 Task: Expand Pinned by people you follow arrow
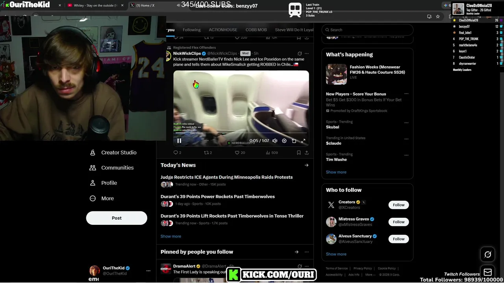click(x=296, y=252)
